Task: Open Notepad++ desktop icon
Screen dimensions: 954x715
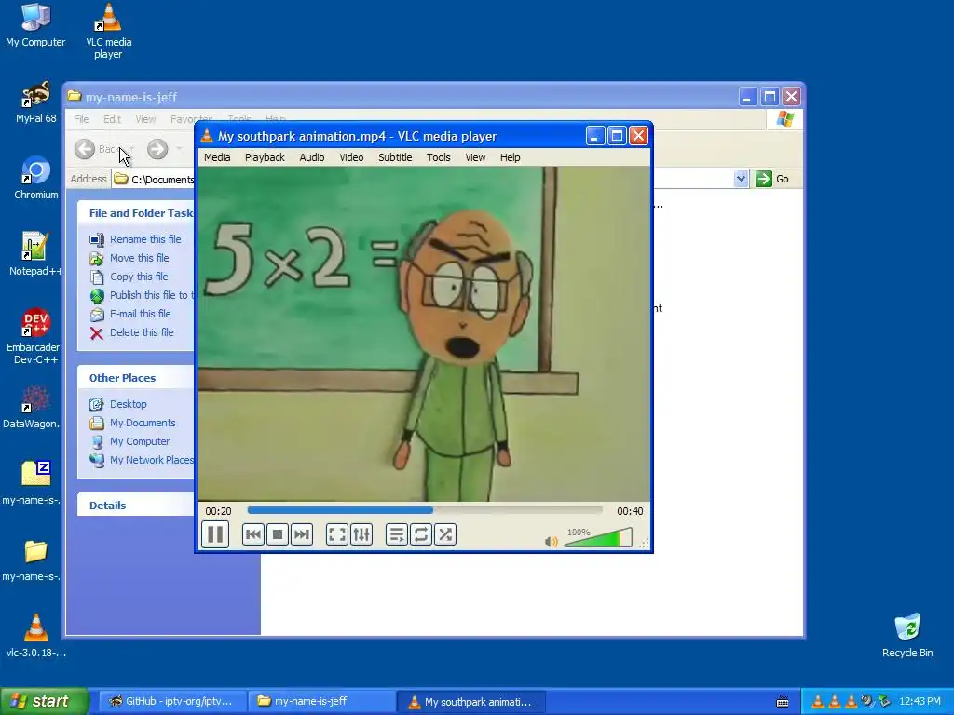Action: point(34,254)
